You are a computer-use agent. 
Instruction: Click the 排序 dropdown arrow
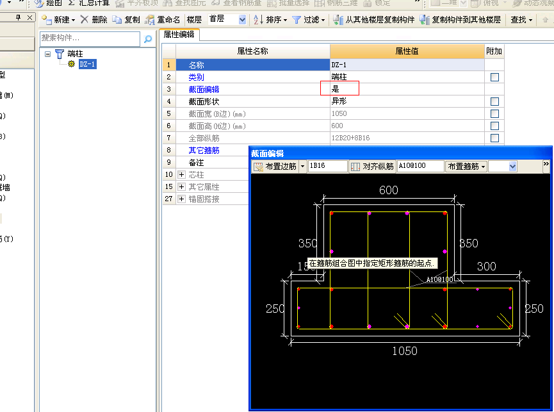click(285, 20)
